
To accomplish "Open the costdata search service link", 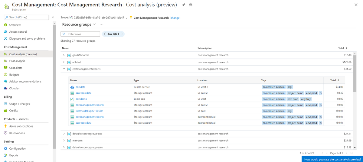I will point(80,87).
